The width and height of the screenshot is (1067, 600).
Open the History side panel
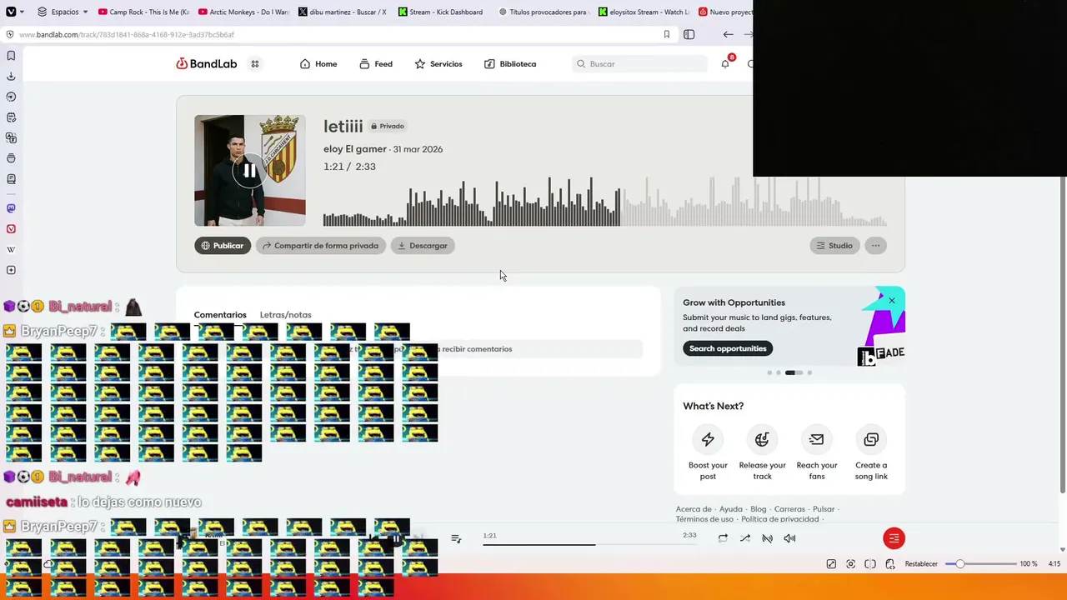(x=11, y=97)
